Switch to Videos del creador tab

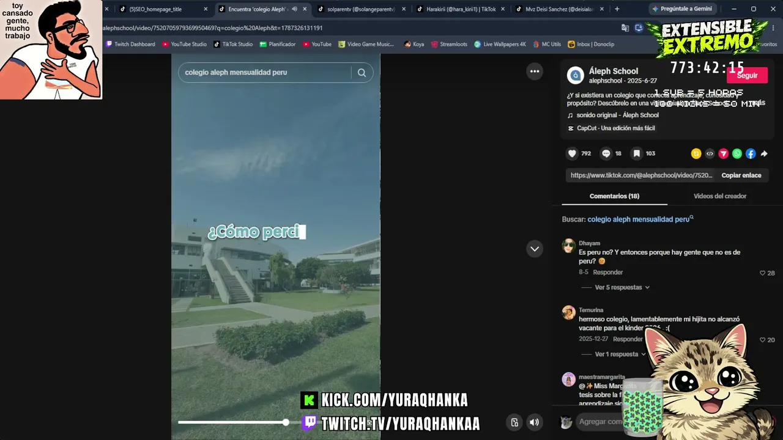click(720, 196)
